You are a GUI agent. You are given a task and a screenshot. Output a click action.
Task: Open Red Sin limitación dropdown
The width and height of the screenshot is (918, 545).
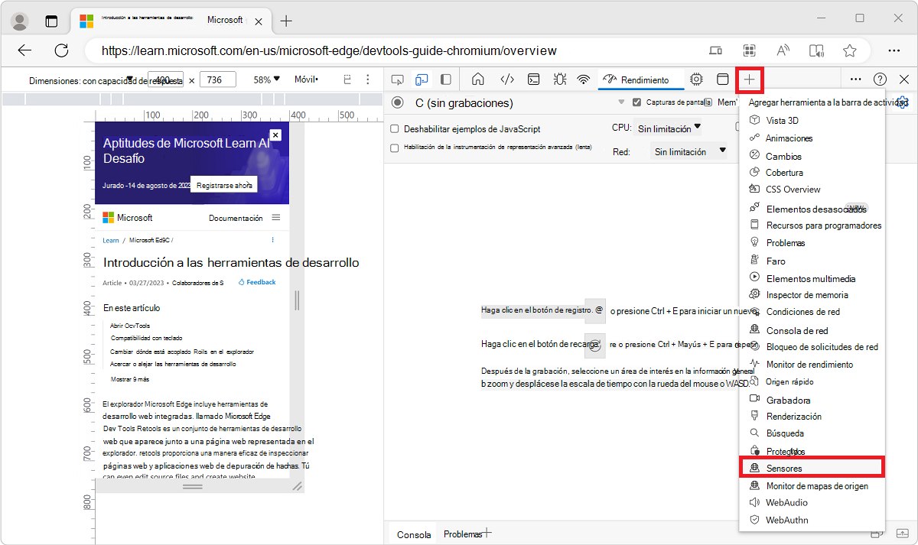[689, 151]
